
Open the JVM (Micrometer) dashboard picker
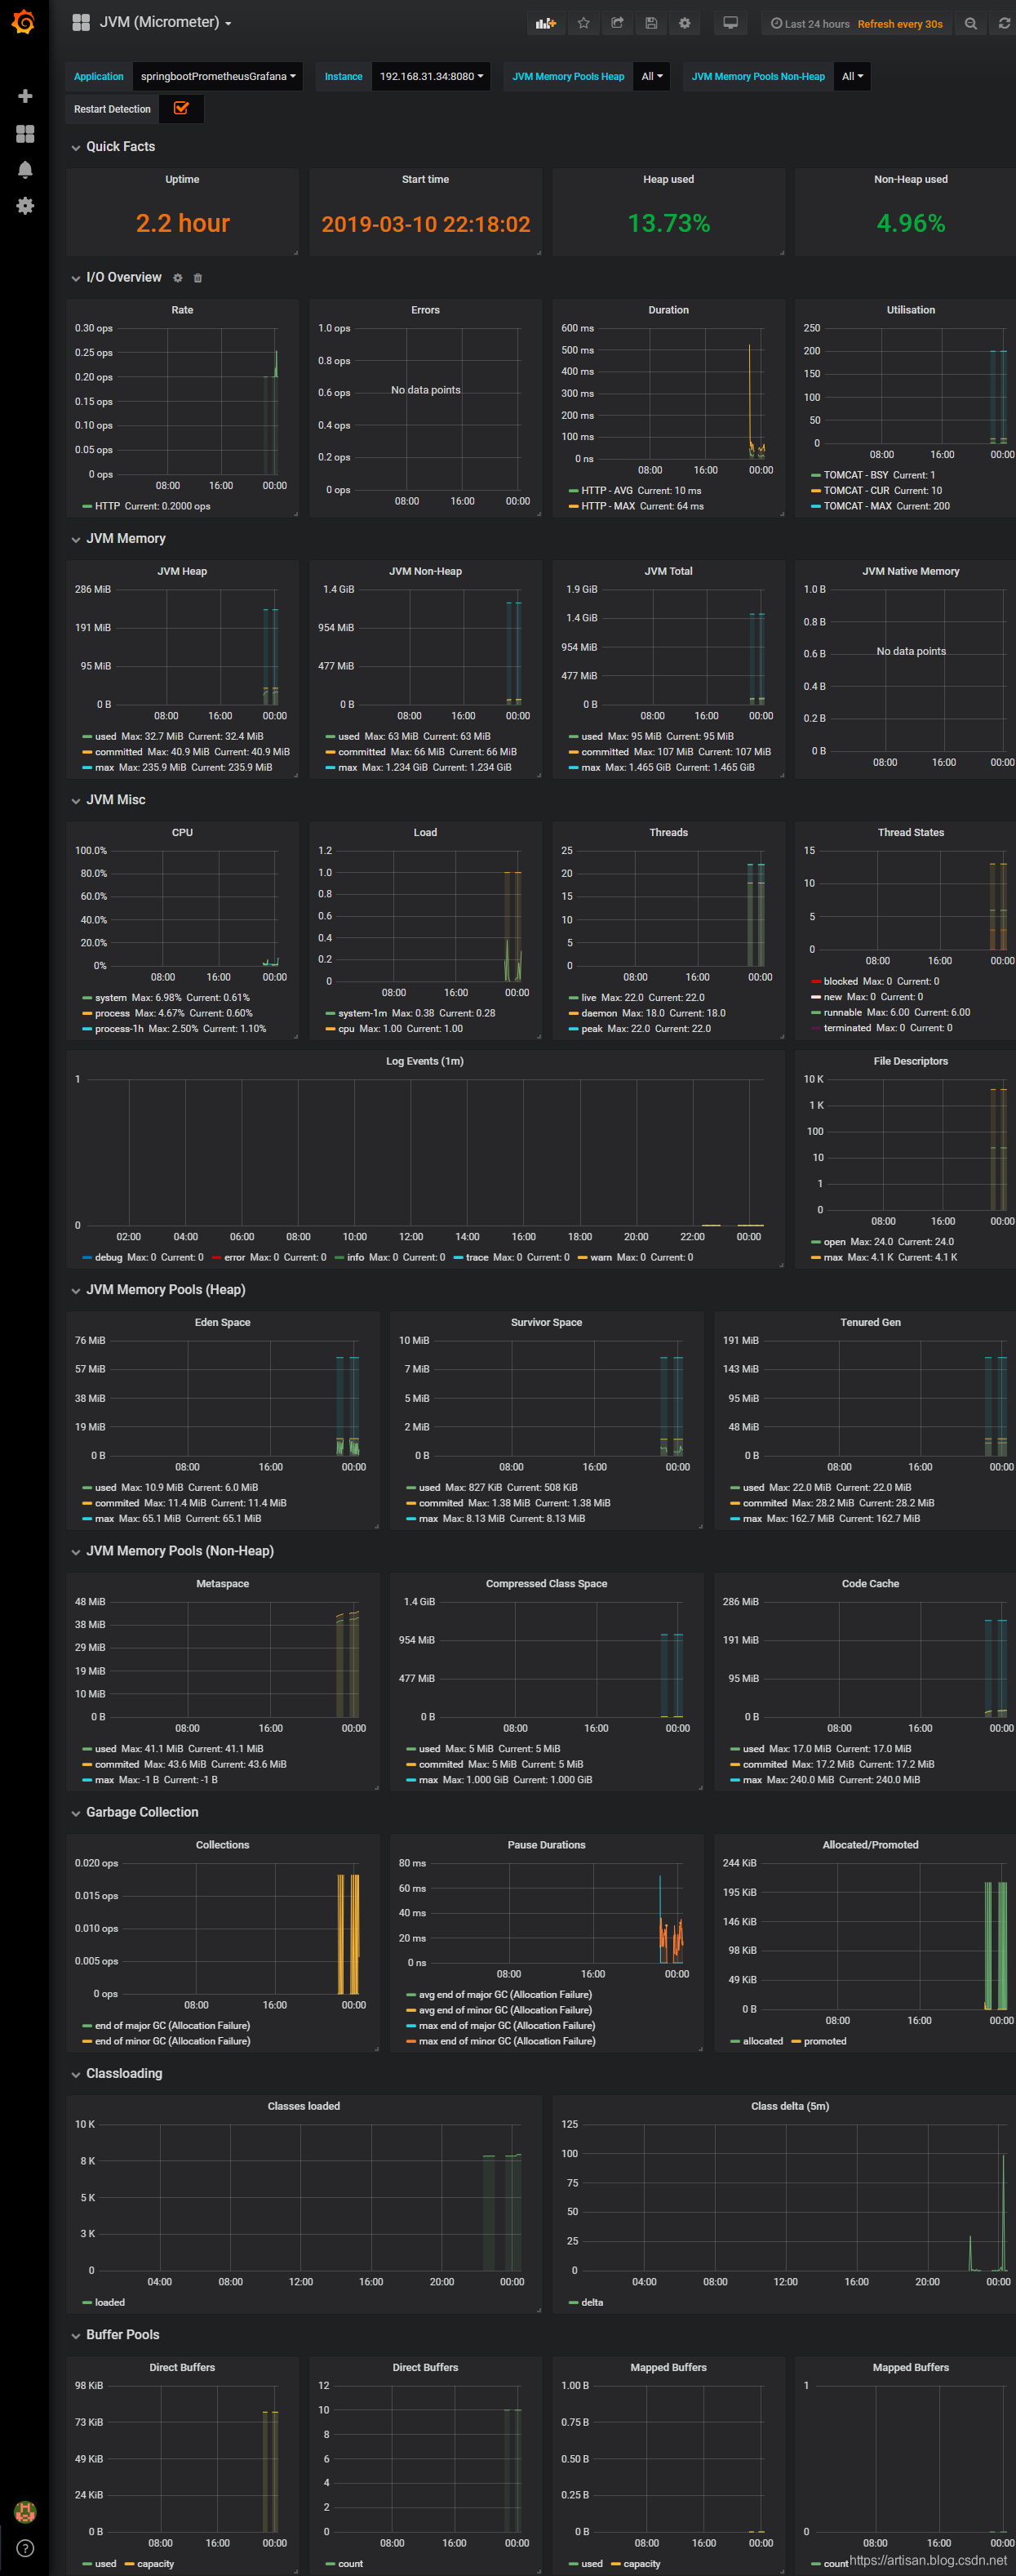click(165, 22)
